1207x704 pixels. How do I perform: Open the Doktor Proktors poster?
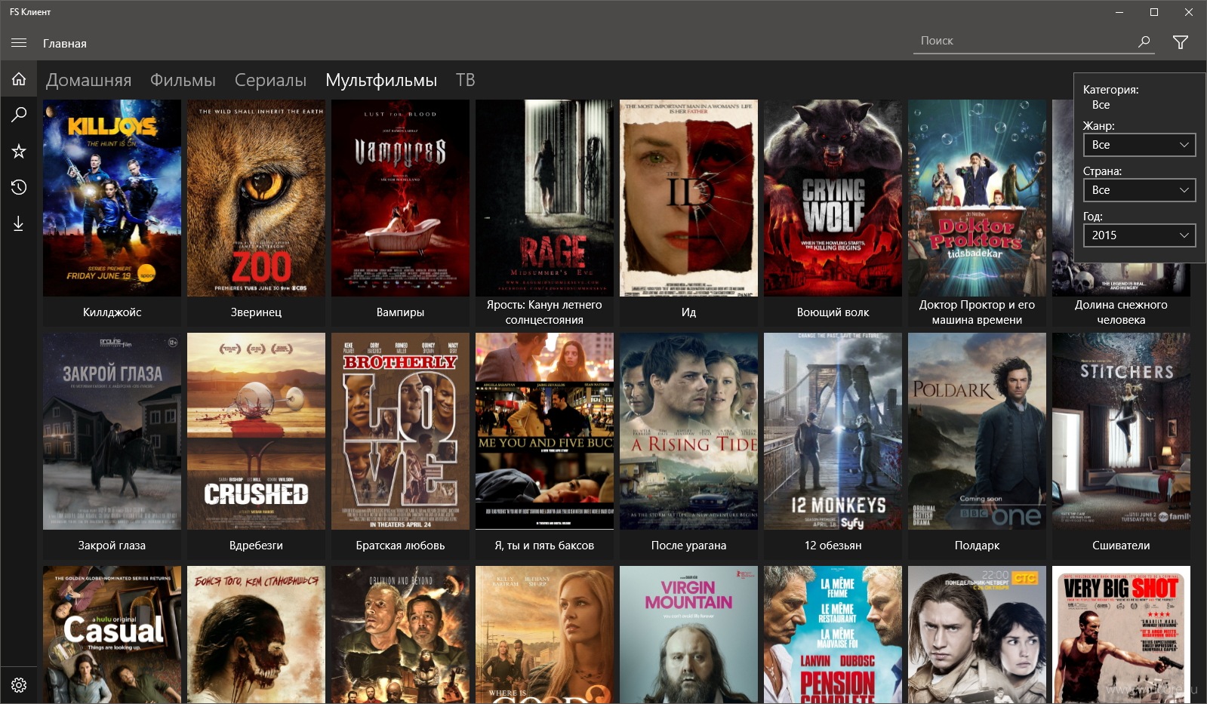click(977, 198)
